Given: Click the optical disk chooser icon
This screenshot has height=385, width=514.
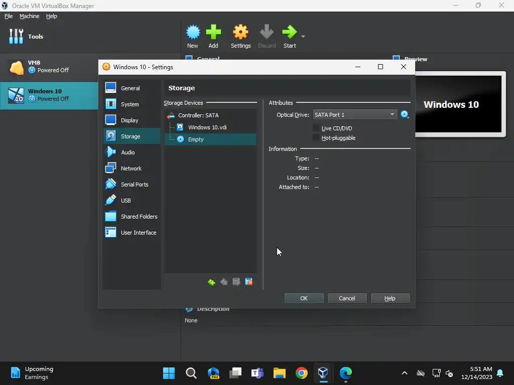Looking at the screenshot, I should (x=405, y=115).
